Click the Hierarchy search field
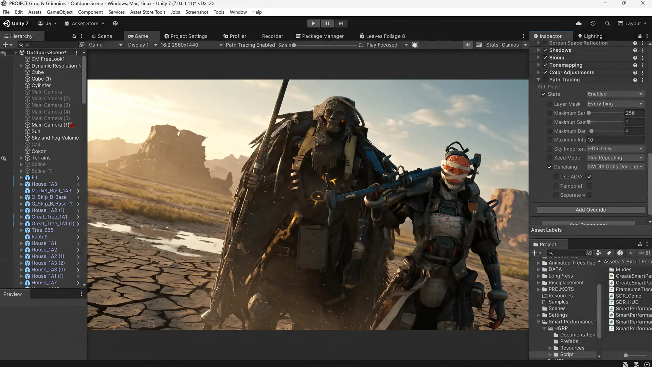 pyautogui.click(x=48, y=45)
